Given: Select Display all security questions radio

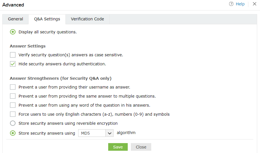Looking at the screenshot, I should pyautogui.click(x=13, y=32).
